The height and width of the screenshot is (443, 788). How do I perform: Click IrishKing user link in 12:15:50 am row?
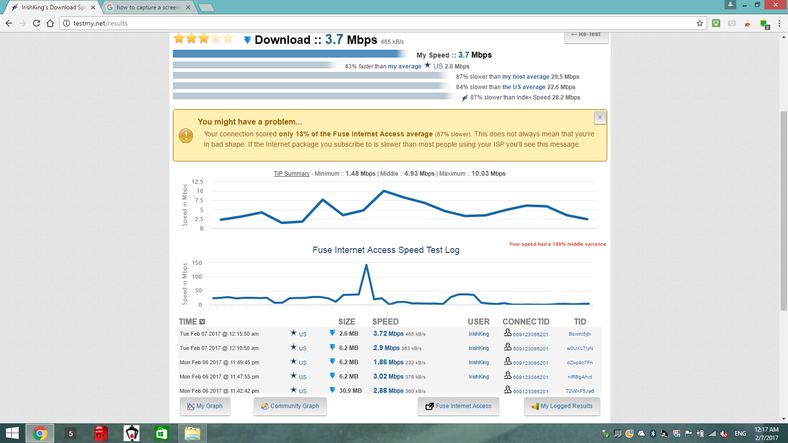pos(479,334)
